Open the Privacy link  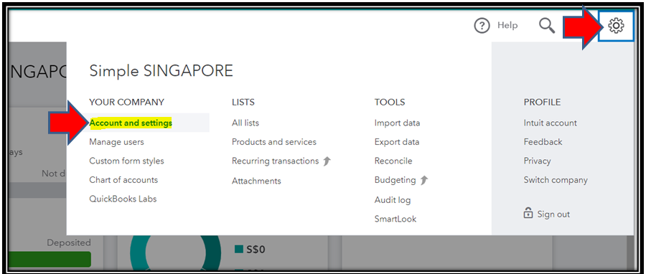pyautogui.click(x=538, y=161)
